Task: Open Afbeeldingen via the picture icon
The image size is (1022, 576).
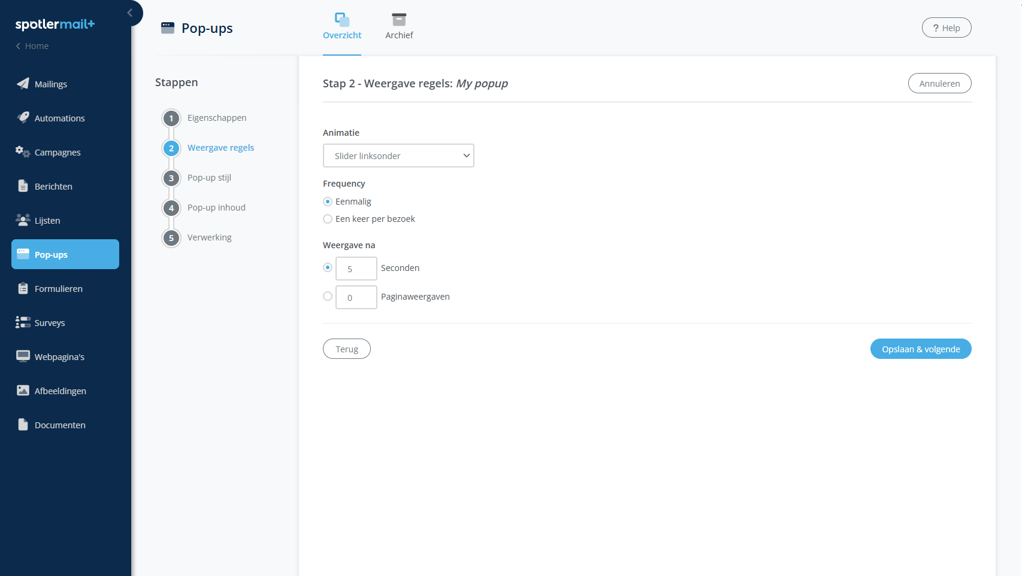Action: [x=23, y=391]
